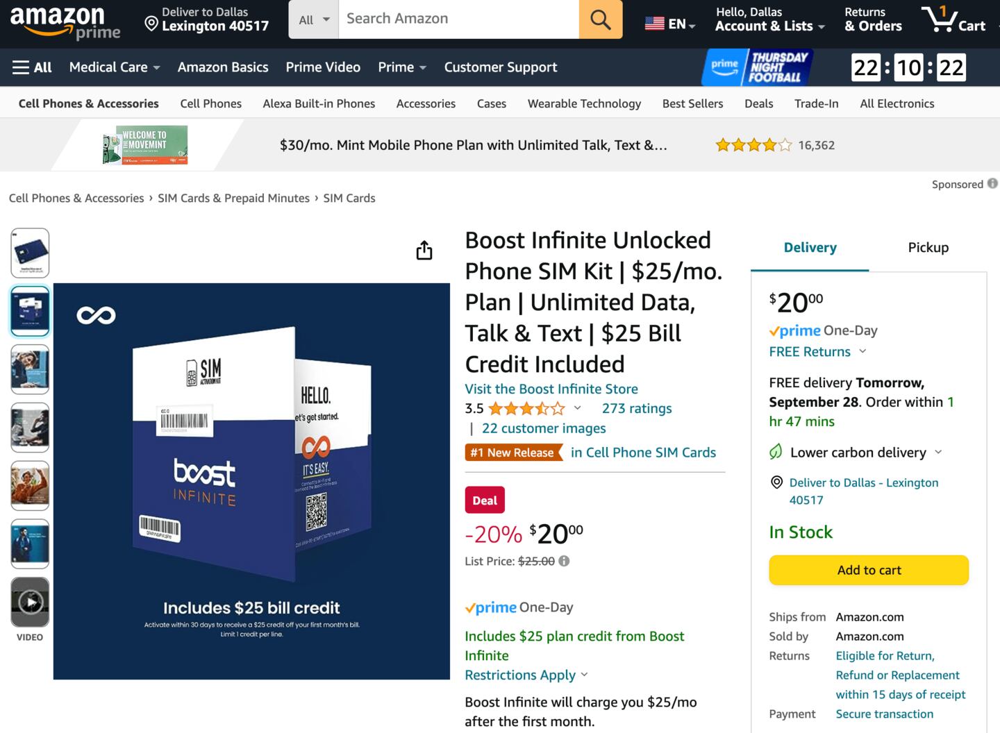Click the Sponsored info icon
This screenshot has height=733, width=1000.
tap(992, 183)
